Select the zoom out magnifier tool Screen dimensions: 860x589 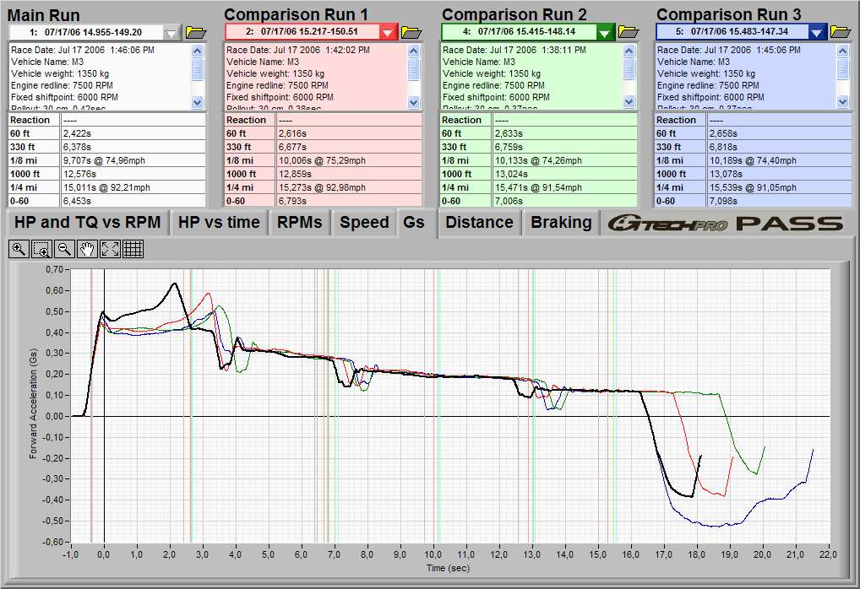click(x=64, y=249)
